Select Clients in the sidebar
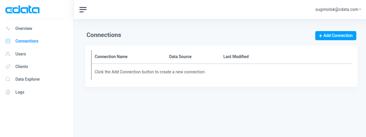Image resolution: width=366 pixels, height=137 pixels. pos(22,67)
